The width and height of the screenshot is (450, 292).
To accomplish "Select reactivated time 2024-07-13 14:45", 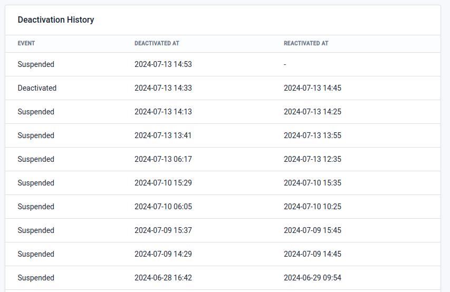I will (x=312, y=88).
